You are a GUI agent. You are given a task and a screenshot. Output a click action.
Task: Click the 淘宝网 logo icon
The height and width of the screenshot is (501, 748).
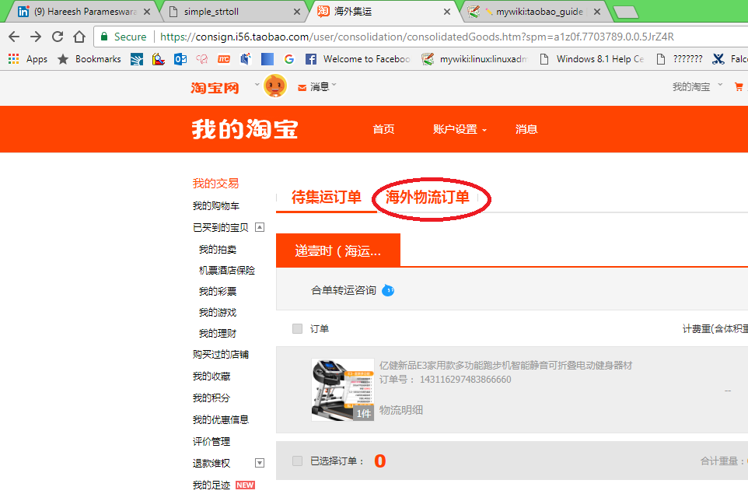pos(215,87)
